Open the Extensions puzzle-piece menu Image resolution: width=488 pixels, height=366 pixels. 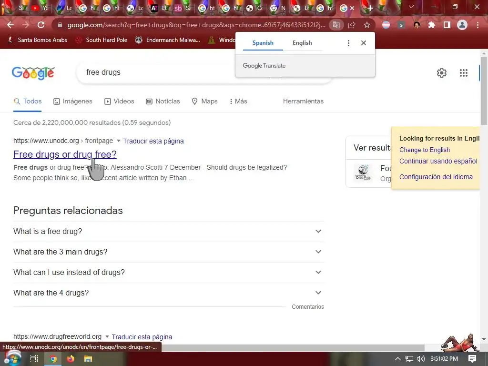tap(432, 25)
